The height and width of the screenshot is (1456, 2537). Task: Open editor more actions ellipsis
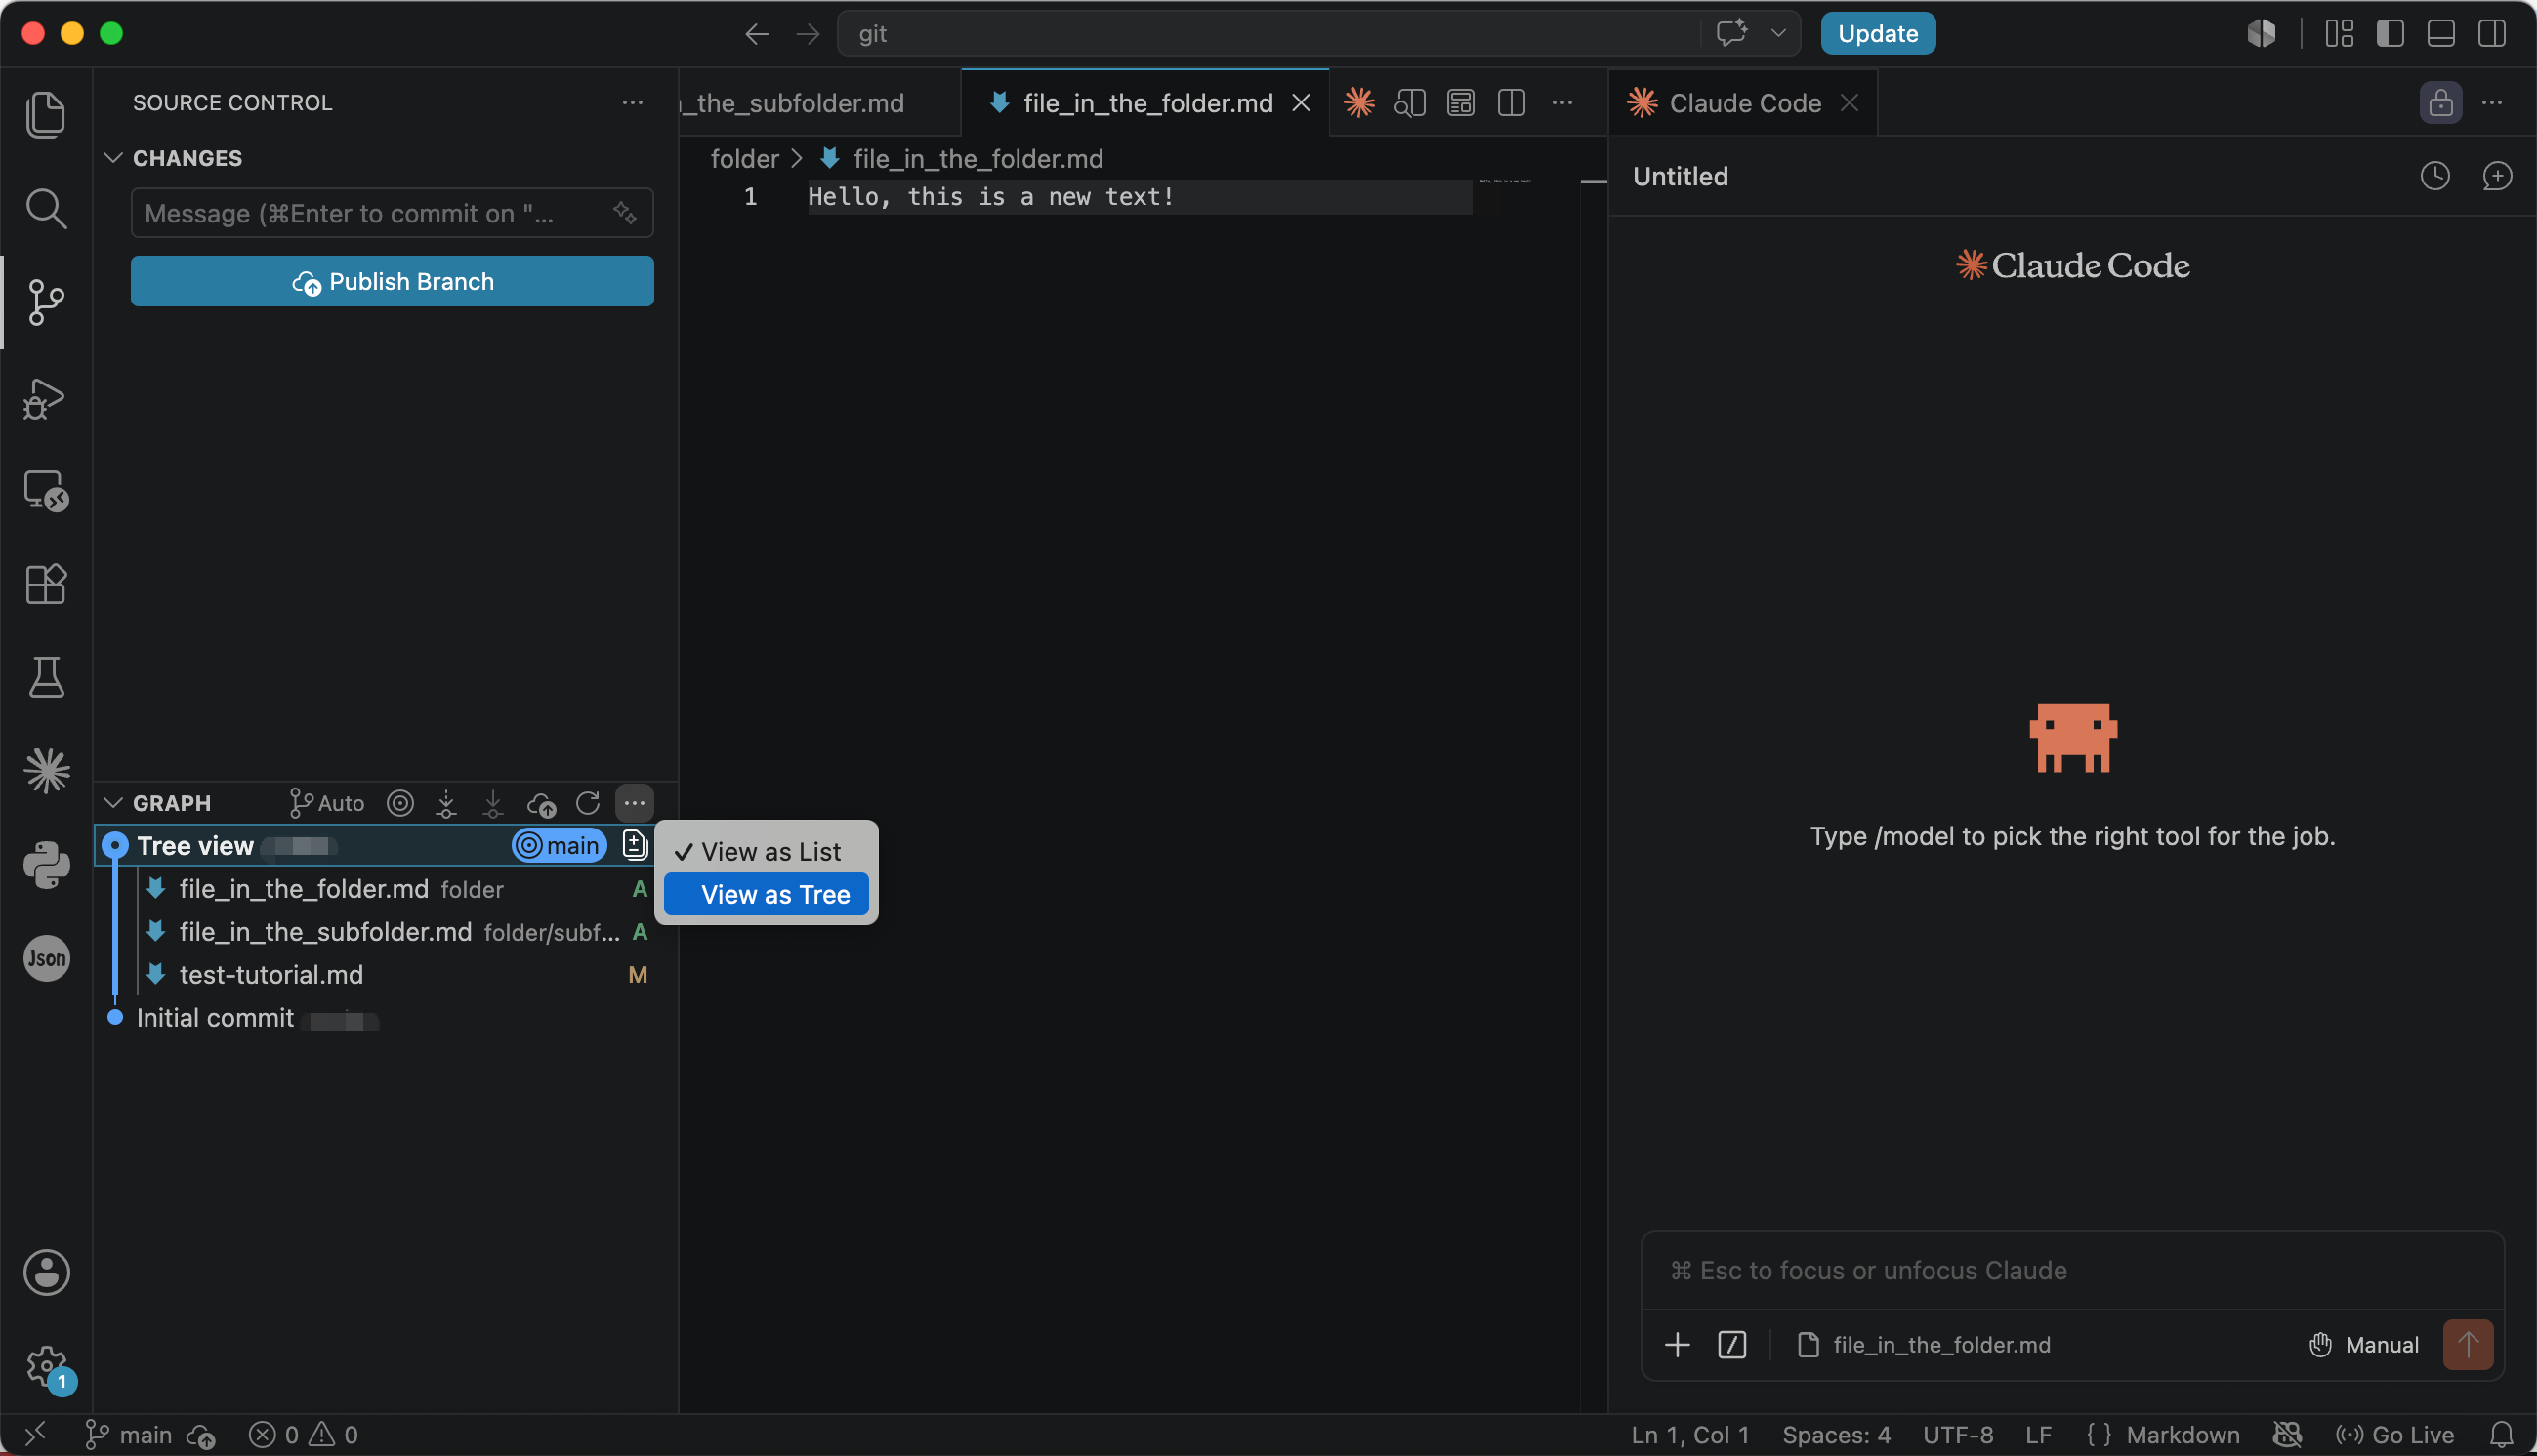click(1562, 103)
